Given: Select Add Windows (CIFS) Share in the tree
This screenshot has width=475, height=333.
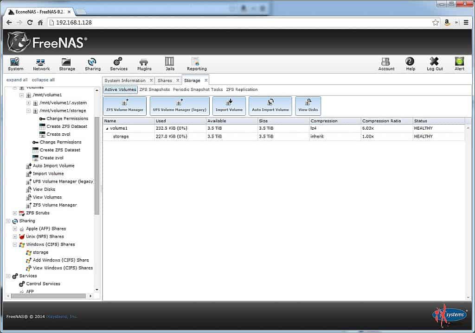Looking at the screenshot, I should pyautogui.click(x=61, y=260).
